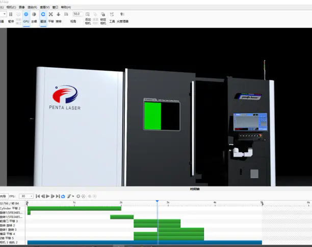Screen dimensions: 312x247
Task: Open the 帮助(H) menu
Action: [66, 8]
